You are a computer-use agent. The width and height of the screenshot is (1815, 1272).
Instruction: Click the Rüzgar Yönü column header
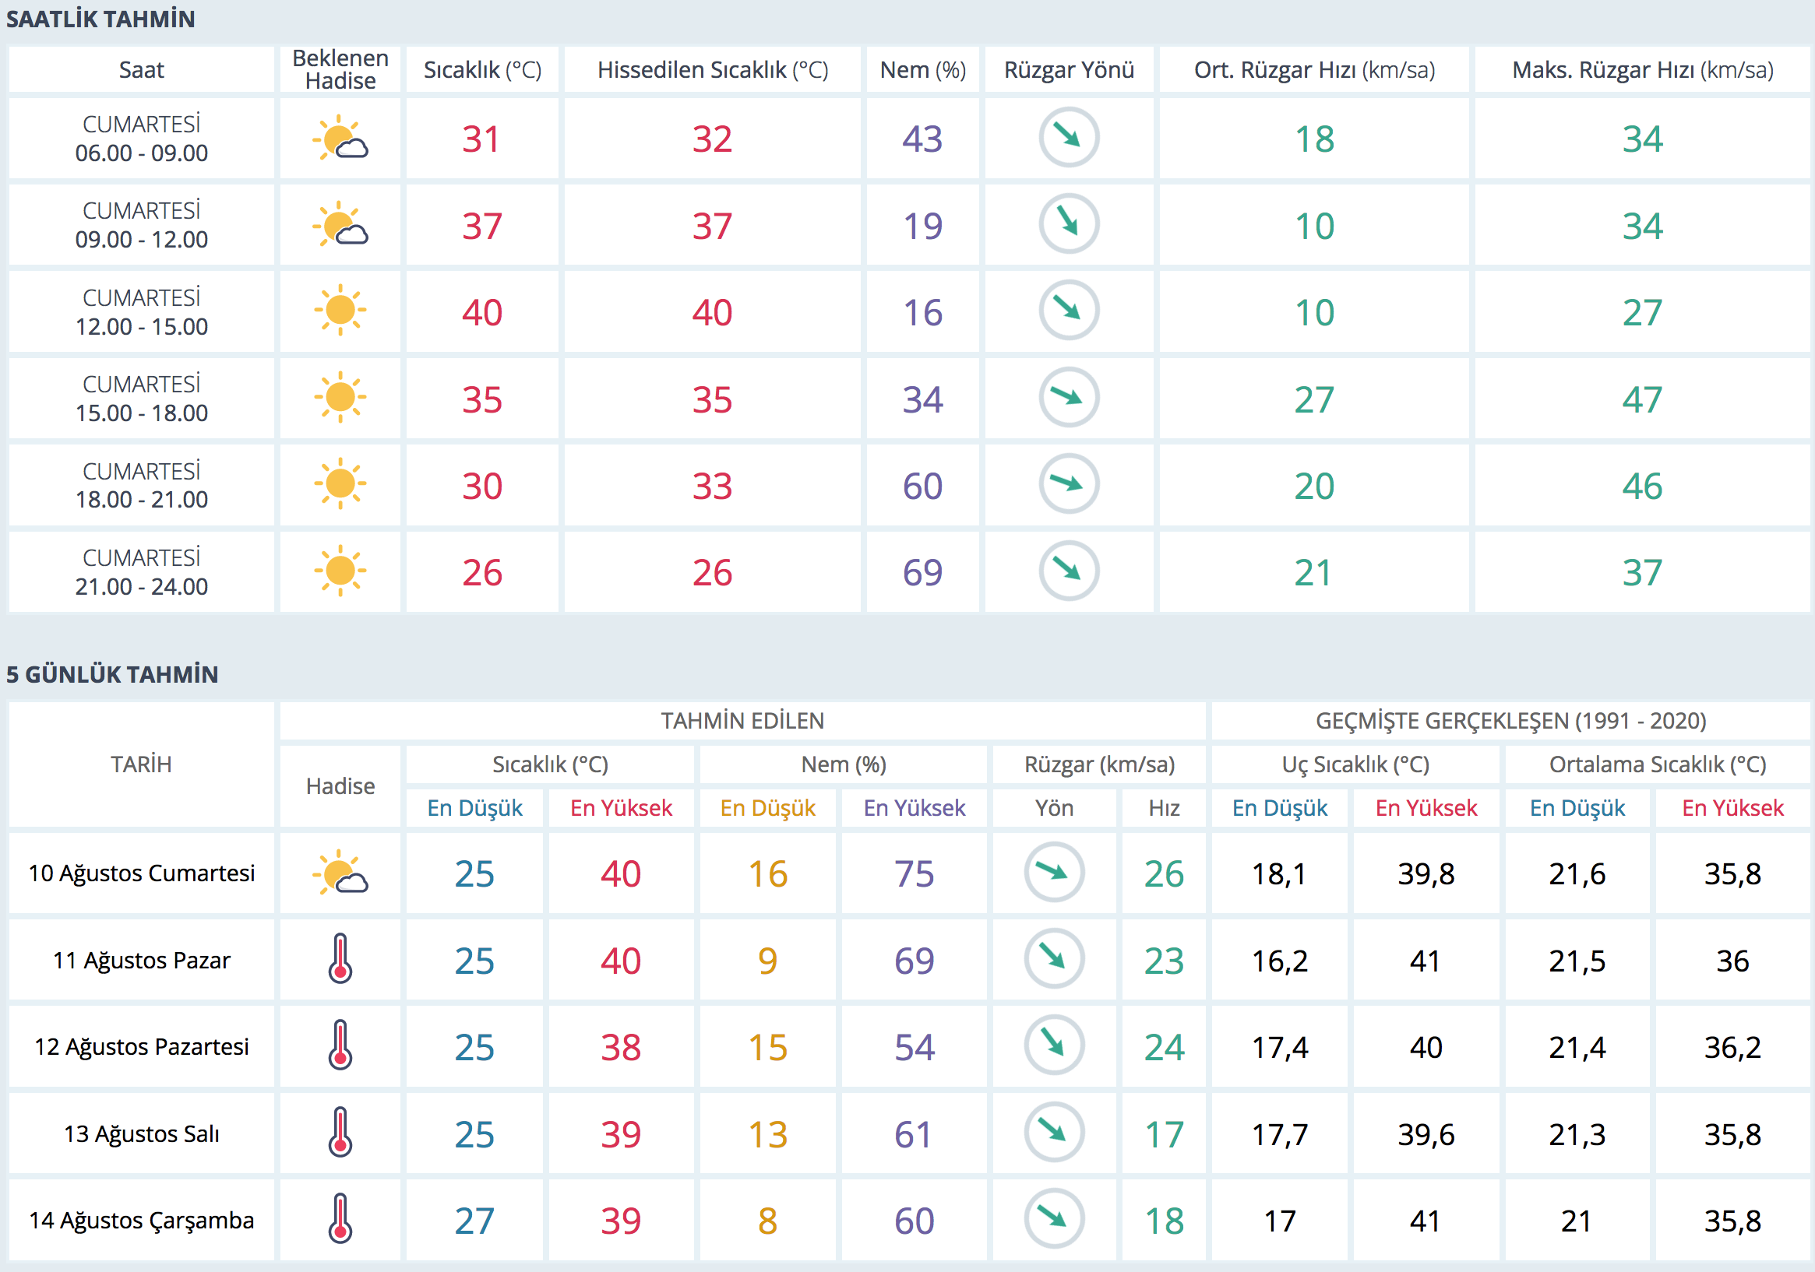[x=1069, y=69]
